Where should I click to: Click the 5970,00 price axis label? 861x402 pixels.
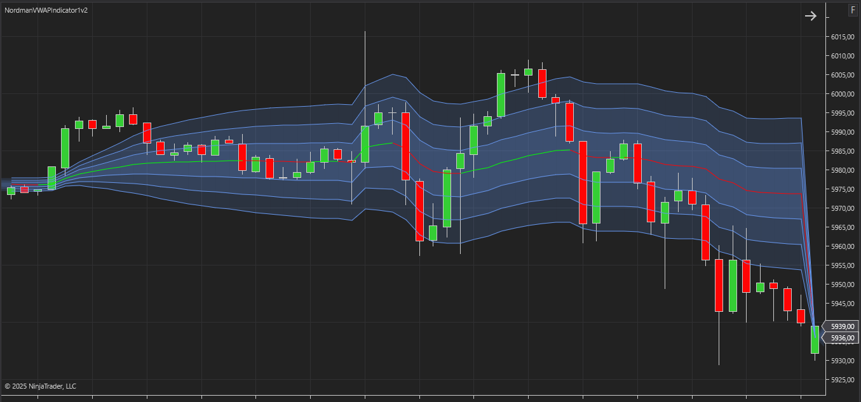(x=842, y=208)
